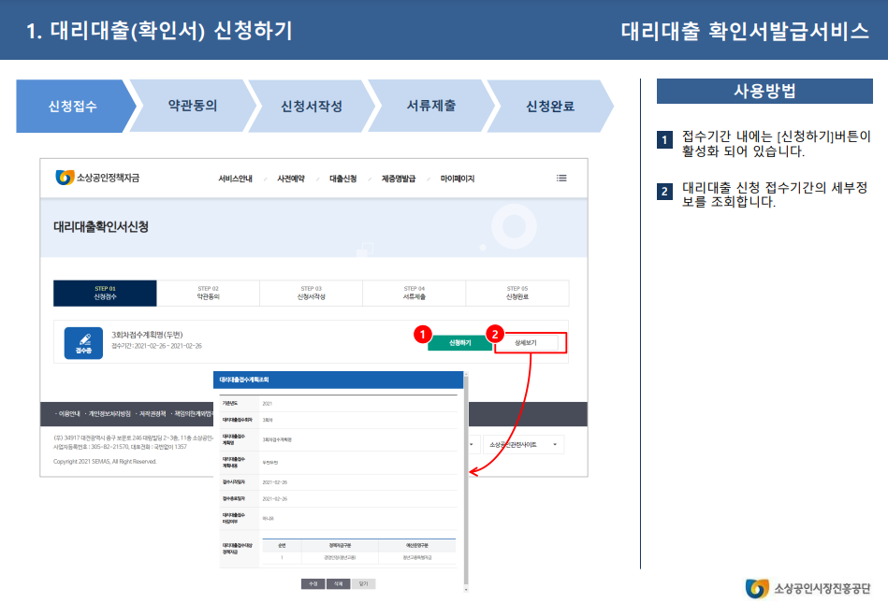Select the STEP 05 신청완료 tab
This screenshot has width=888, height=603.
(517, 293)
